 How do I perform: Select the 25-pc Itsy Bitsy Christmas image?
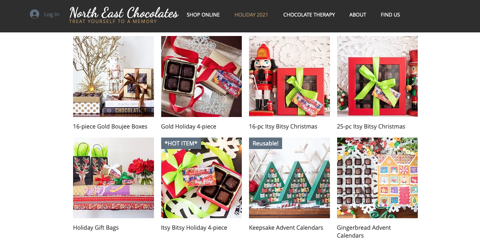click(x=377, y=76)
